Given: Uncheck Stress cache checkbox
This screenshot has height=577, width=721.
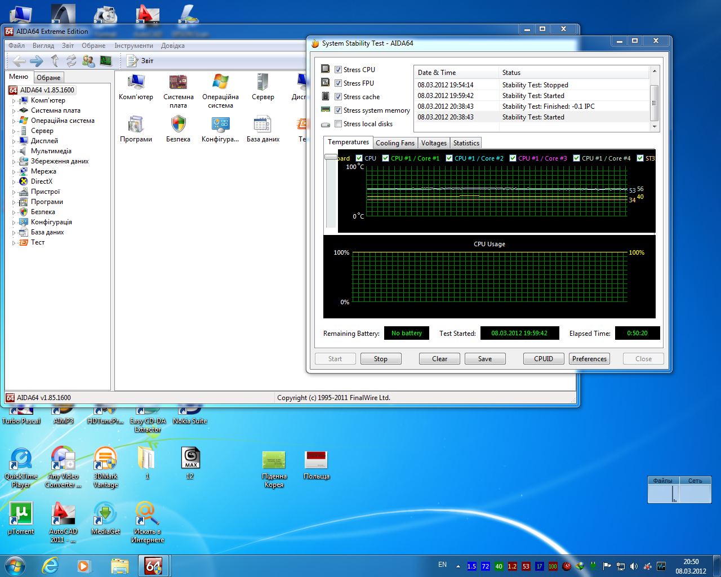Looking at the screenshot, I should [x=338, y=97].
